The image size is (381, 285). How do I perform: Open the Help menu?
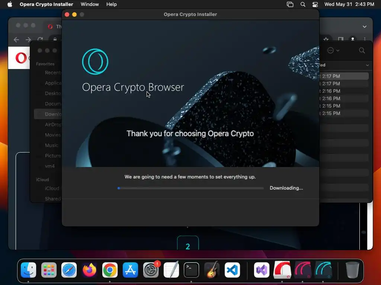112,4
